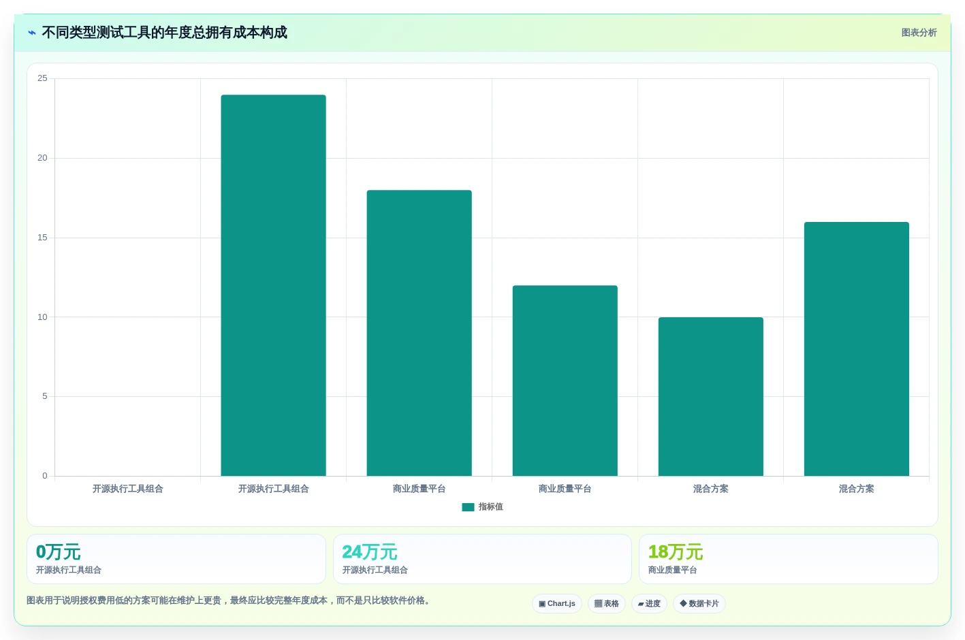This screenshot has width=965, height=640.
Task: Click the 图表分析 label in the header
Action: coord(919,33)
